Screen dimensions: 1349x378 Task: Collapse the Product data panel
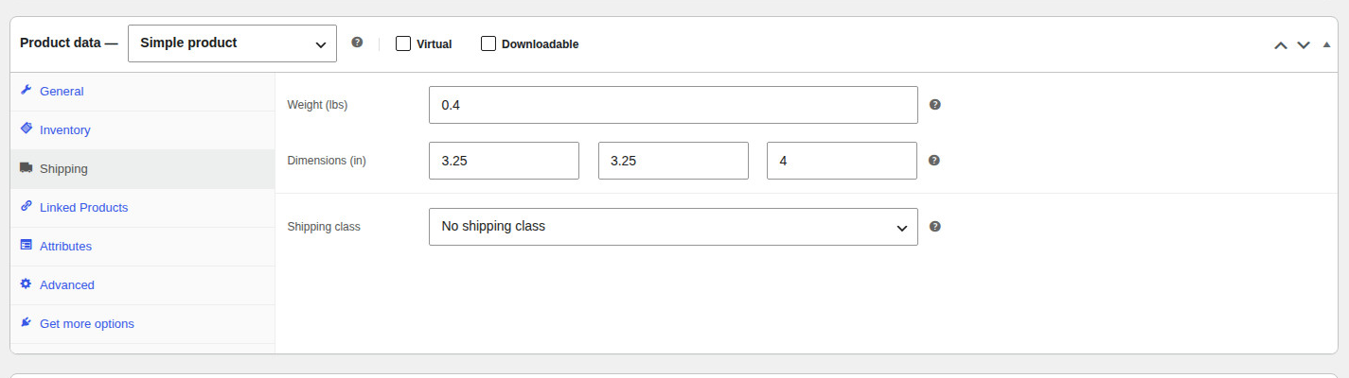[x=1326, y=44]
